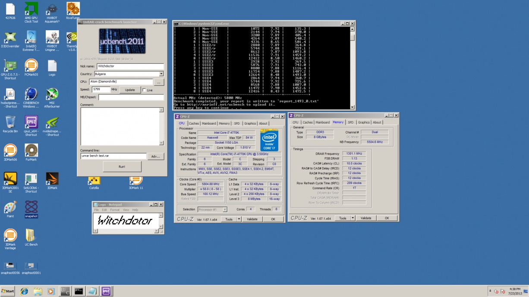
Task: Enable the Live checkbox next to Update
Action: pyautogui.click(x=145, y=90)
